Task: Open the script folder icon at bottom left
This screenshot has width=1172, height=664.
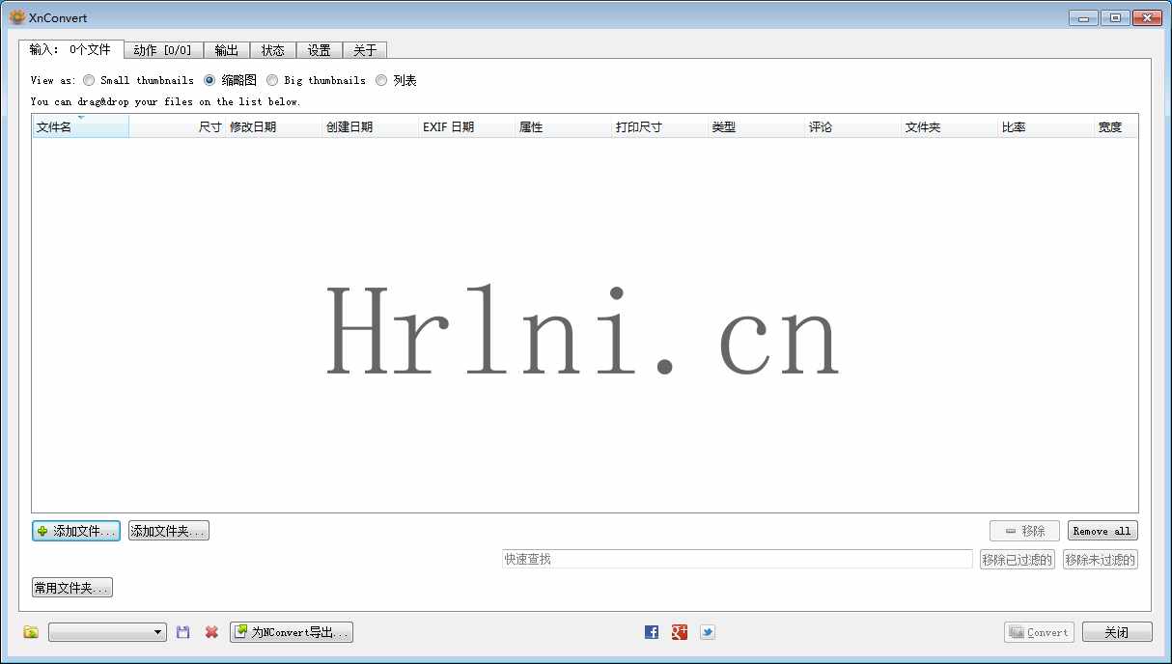Action: [31, 632]
